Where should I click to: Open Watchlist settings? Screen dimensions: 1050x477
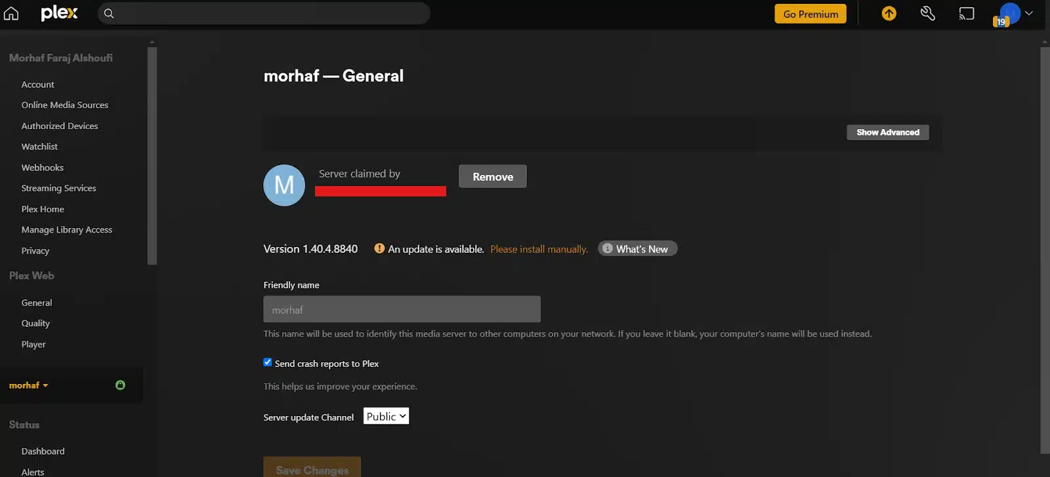point(39,147)
